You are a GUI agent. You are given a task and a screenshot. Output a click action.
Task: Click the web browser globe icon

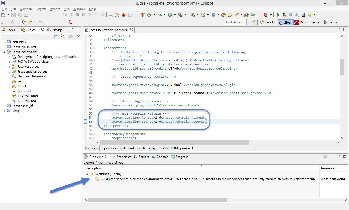pyautogui.click(x=253, y=15)
